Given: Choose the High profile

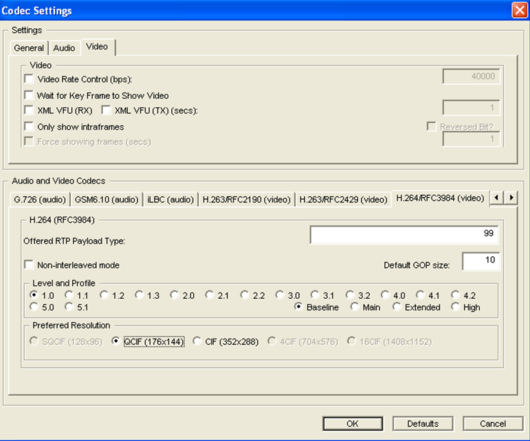Looking at the screenshot, I should (456, 306).
